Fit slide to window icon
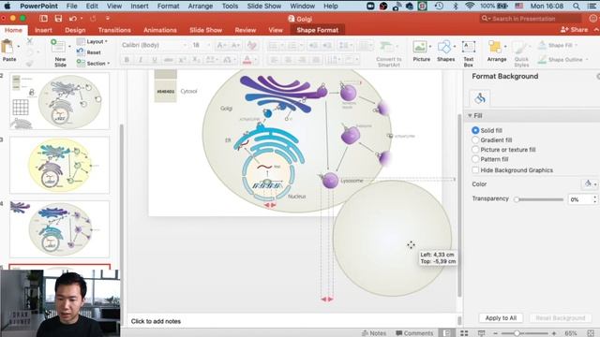The height and width of the screenshot is (337, 600). click(x=591, y=333)
